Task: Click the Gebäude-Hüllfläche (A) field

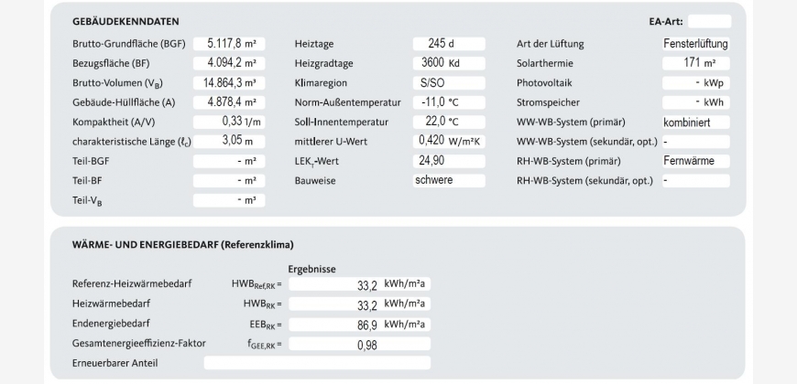Action: click(229, 102)
